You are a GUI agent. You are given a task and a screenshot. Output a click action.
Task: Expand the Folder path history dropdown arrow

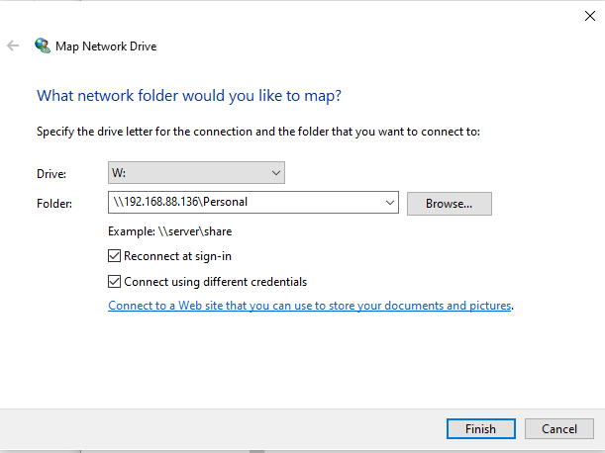tap(390, 203)
